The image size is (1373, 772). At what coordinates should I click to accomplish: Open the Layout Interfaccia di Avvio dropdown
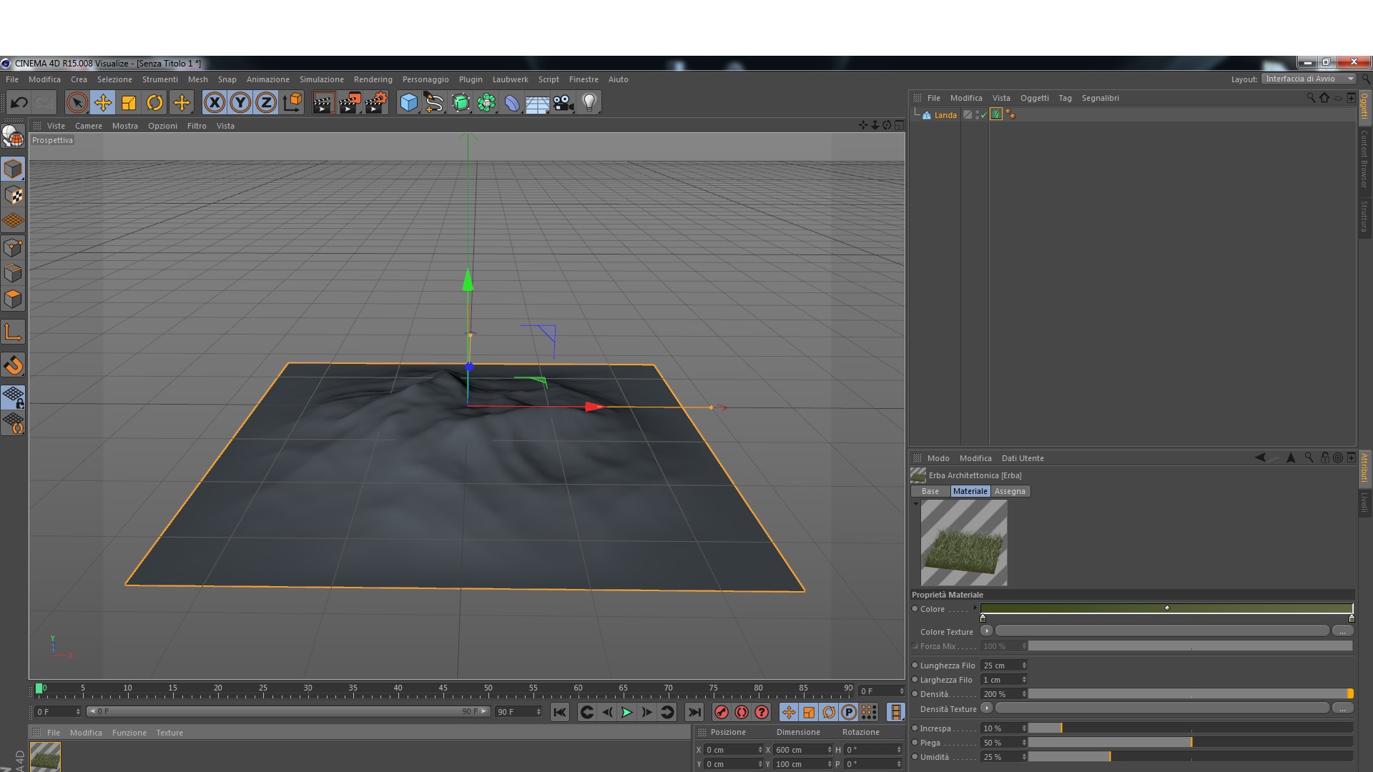pyautogui.click(x=1309, y=79)
